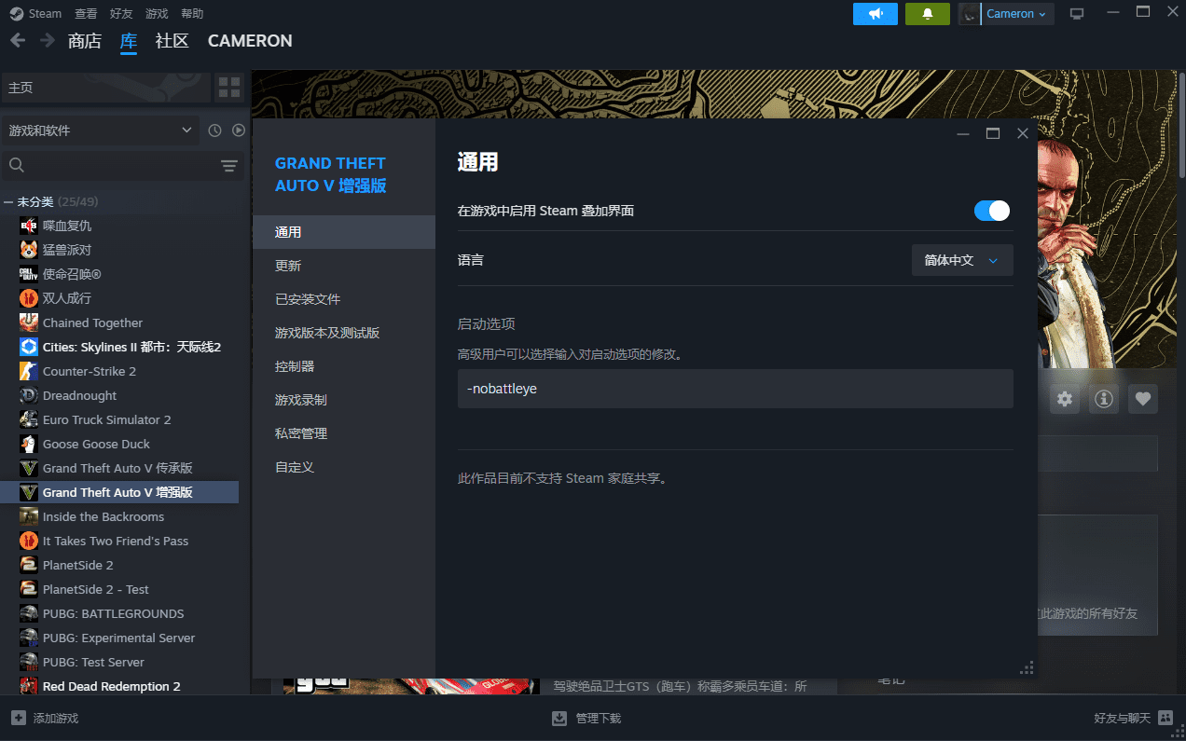The height and width of the screenshot is (741, 1186).
Task: Click the launch options field -nobattleye
Action: [x=735, y=389]
